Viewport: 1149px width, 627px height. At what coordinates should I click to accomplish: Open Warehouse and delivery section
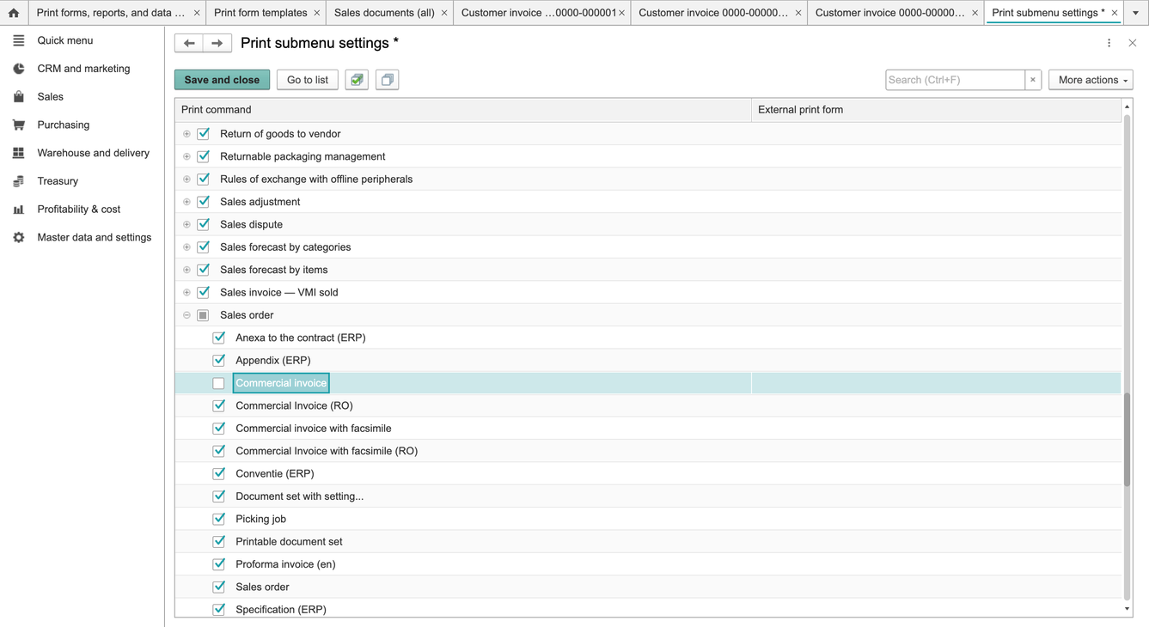point(93,153)
